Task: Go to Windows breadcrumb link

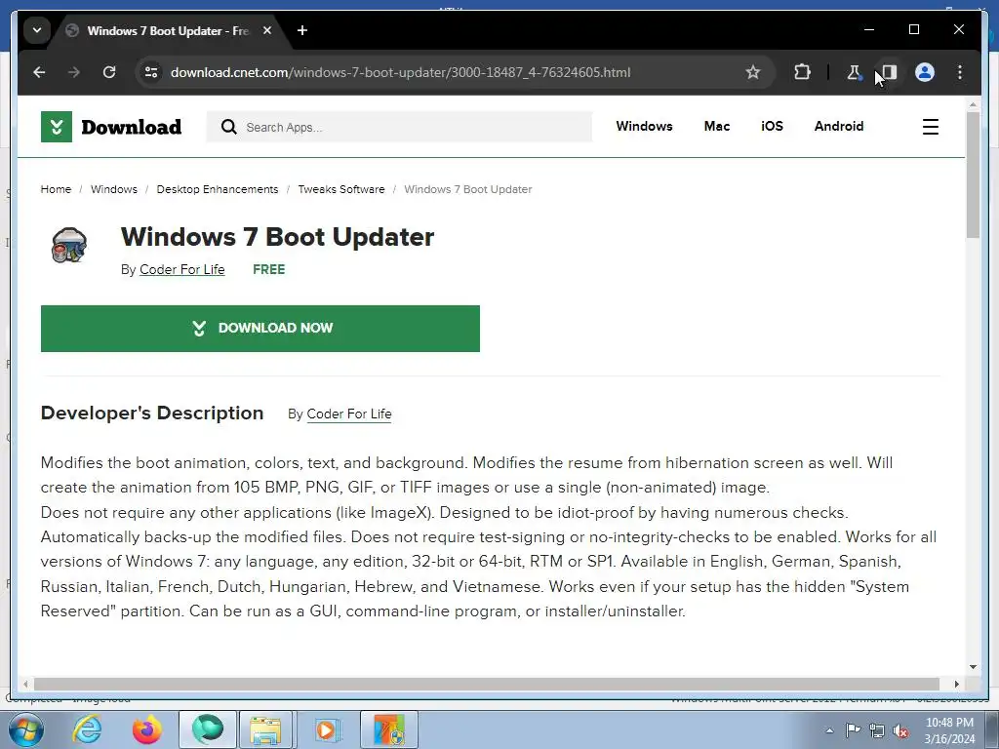Action: (114, 189)
